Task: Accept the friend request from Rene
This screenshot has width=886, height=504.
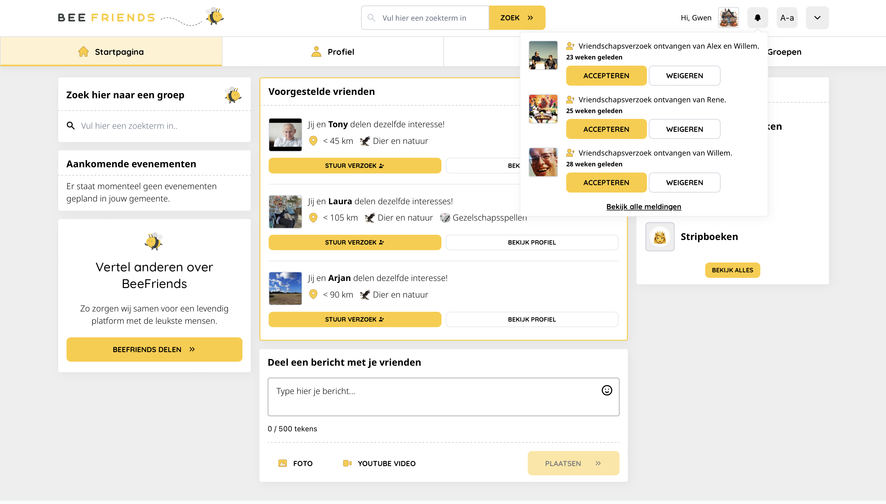Action: [x=606, y=129]
